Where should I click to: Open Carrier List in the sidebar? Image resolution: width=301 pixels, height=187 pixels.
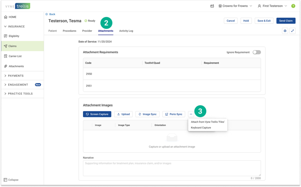pyautogui.click(x=15, y=56)
